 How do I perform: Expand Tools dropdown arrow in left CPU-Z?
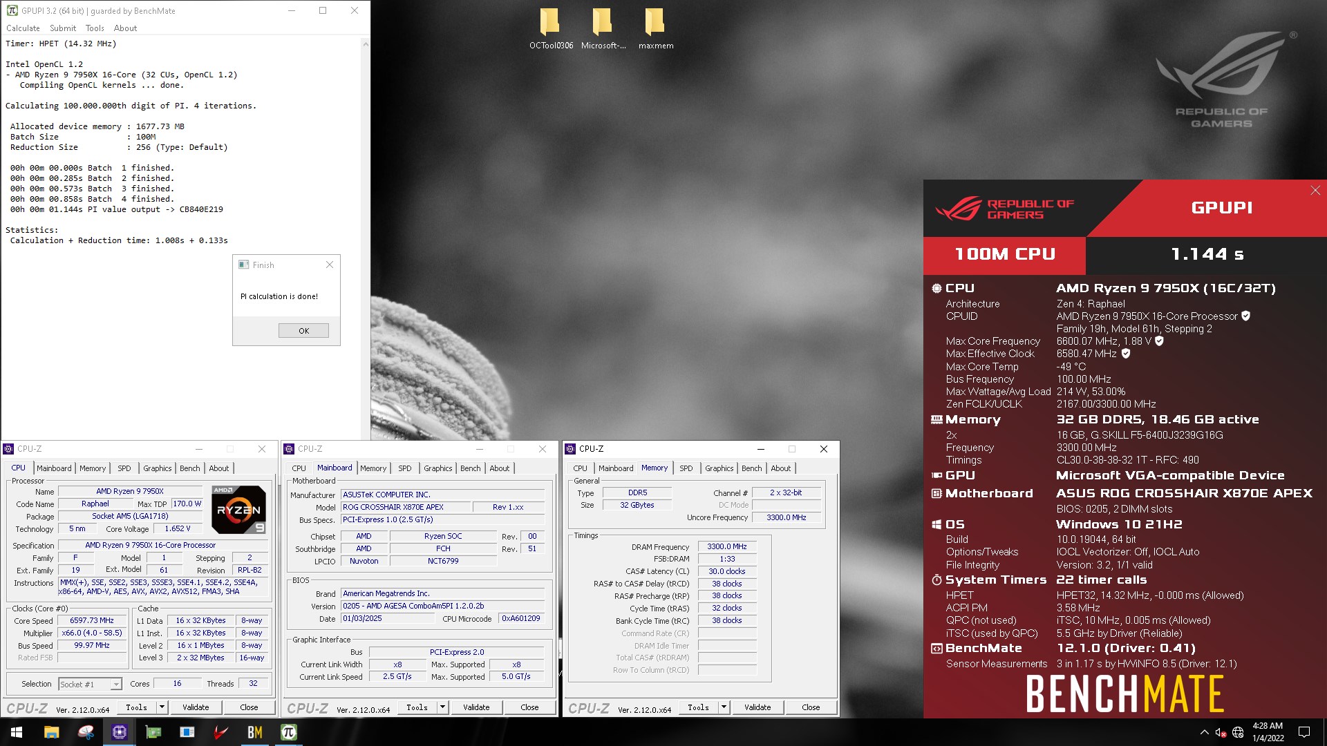[x=162, y=707]
